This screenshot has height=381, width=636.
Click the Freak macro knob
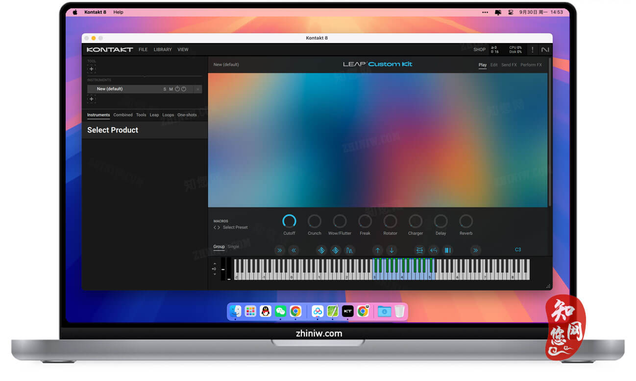[x=365, y=221]
